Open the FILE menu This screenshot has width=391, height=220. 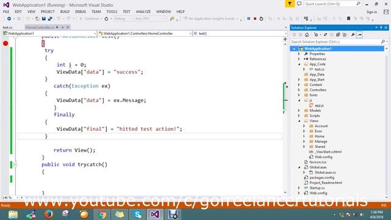[6, 12]
